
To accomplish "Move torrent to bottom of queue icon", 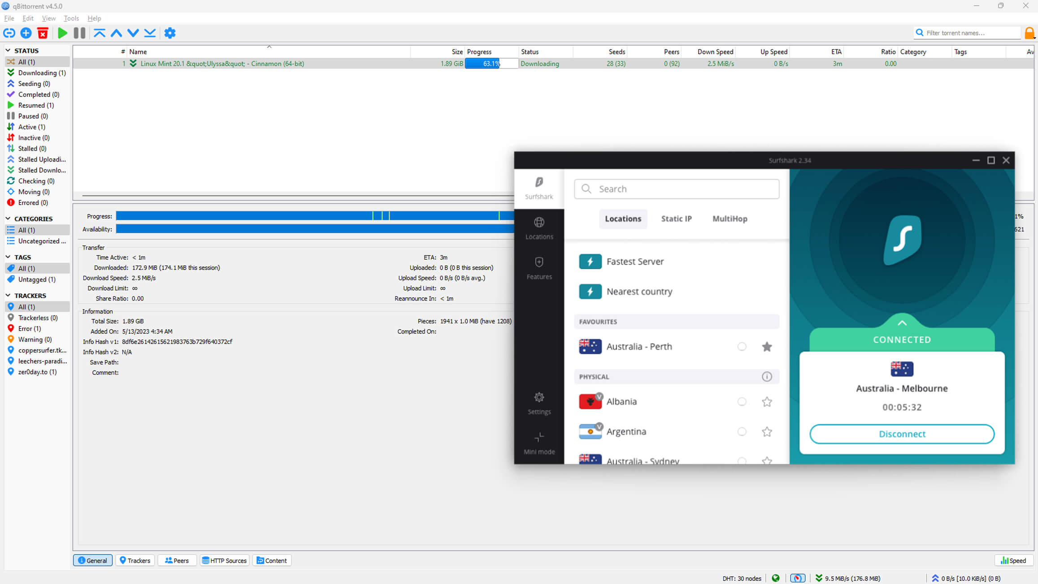I will tap(150, 33).
